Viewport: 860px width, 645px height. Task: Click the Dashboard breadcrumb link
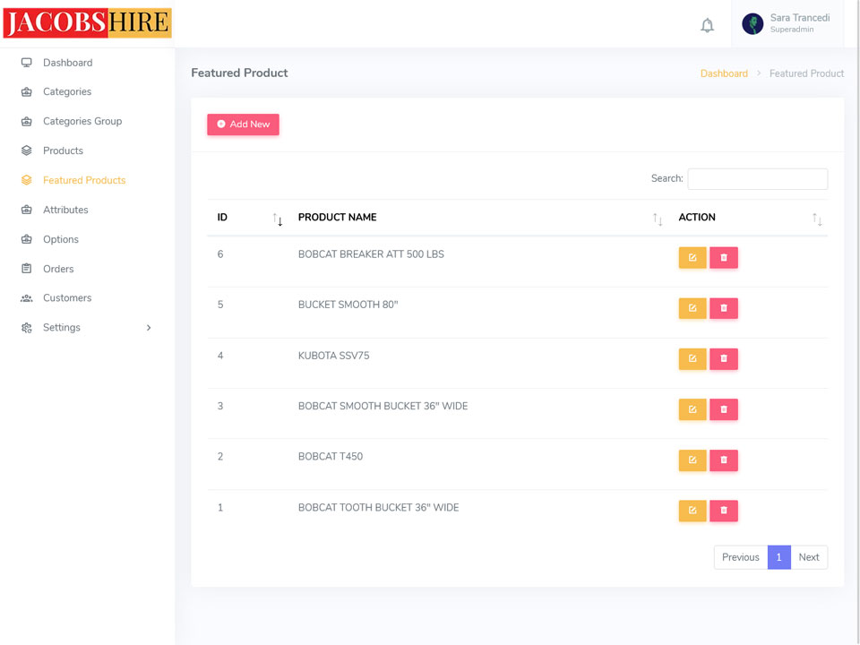[724, 73]
